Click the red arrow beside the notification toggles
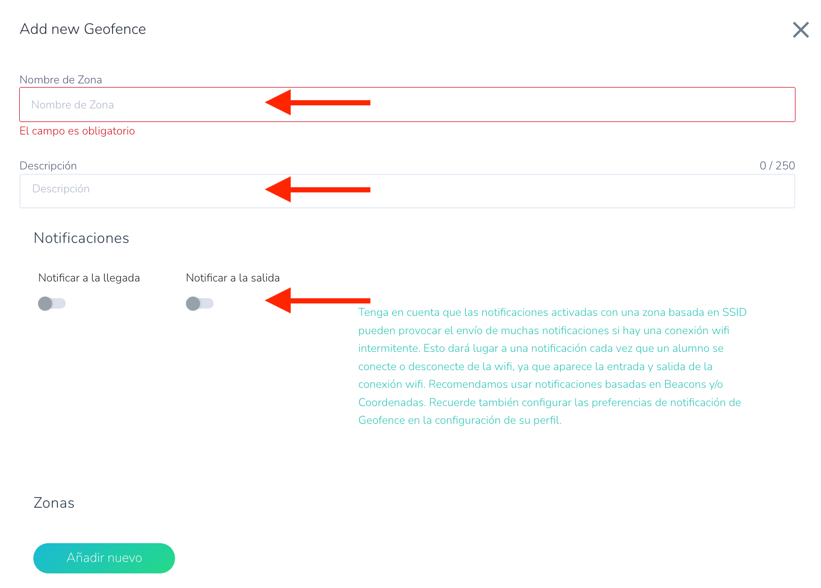 tap(317, 300)
